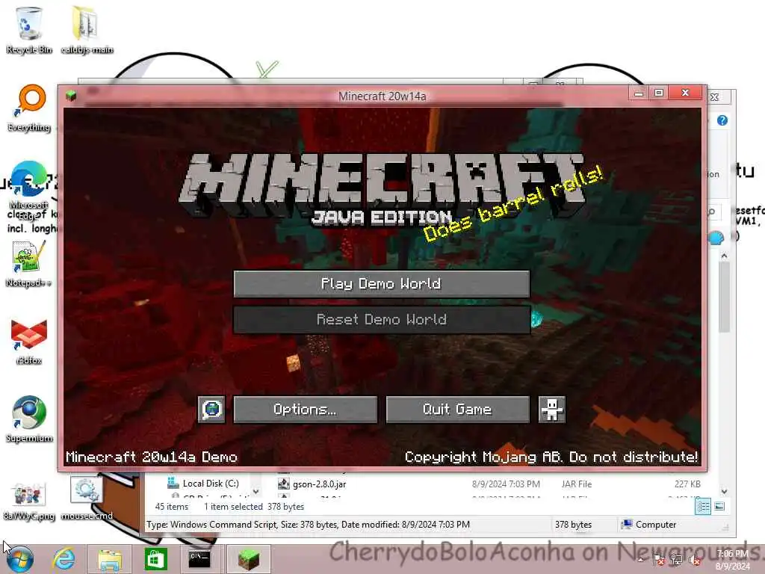Switch to the Minecraft taskbar icon
Viewport: 765px width, 574px height.
248,559
